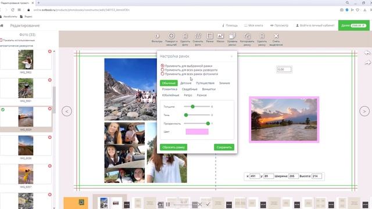Remove photo IMG_6038 with red cross

[x=50, y=138]
